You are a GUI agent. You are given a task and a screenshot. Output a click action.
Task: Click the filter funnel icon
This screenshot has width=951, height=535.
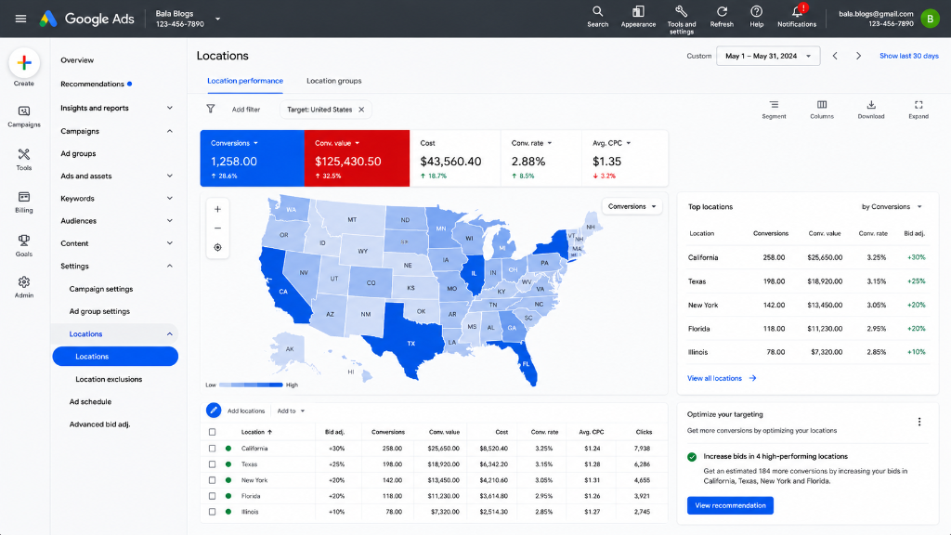pos(211,110)
